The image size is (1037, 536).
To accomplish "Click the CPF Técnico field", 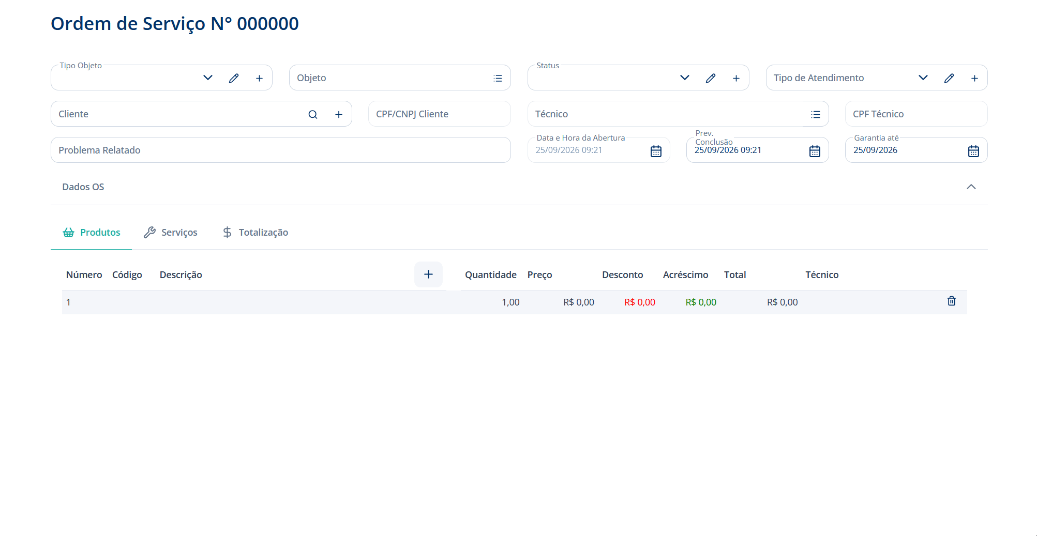I will 916,114.
